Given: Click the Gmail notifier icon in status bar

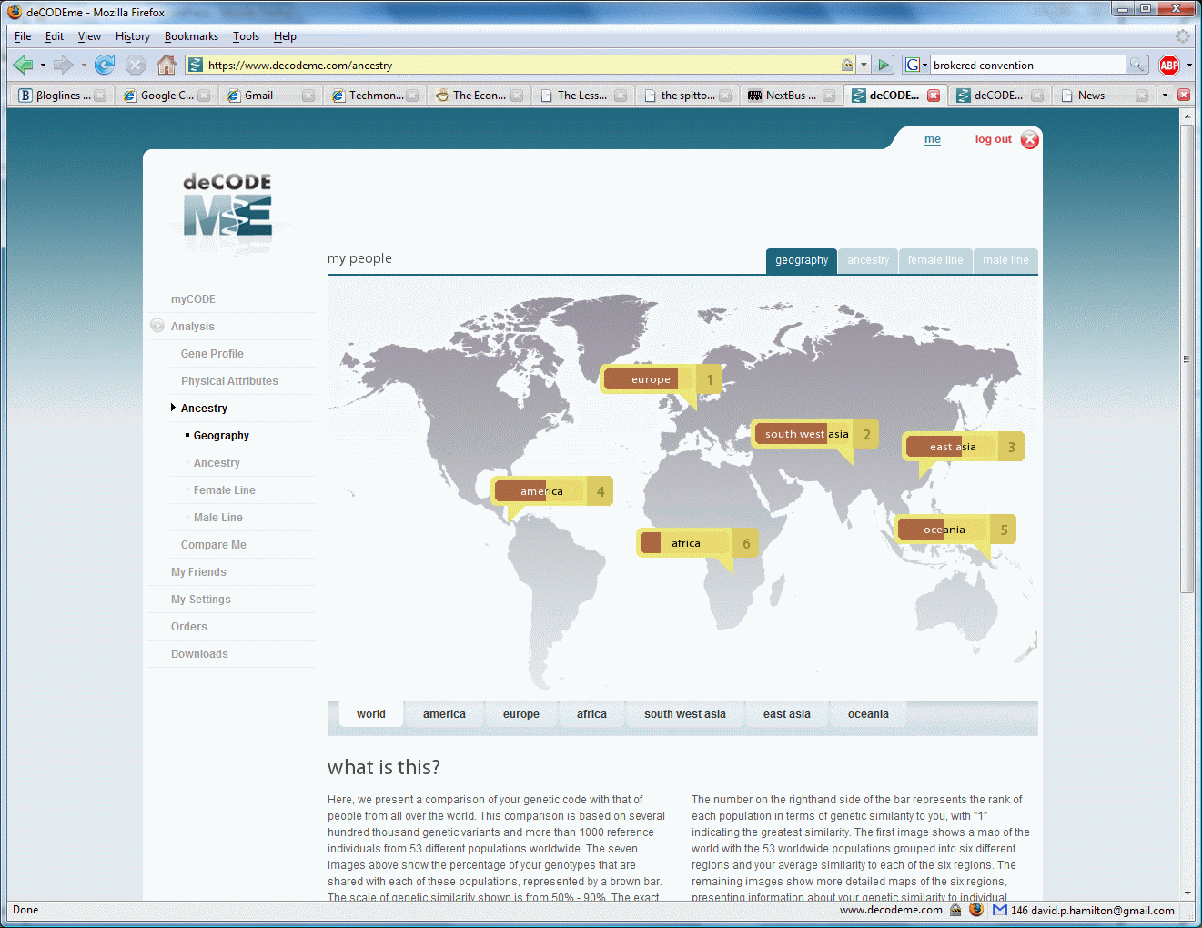Looking at the screenshot, I should (x=1000, y=910).
